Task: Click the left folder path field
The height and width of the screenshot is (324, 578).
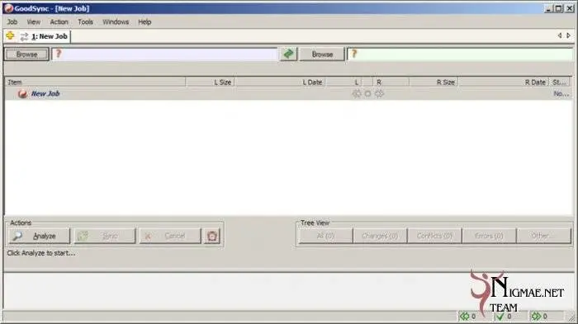Action: (x=164, y=54)
